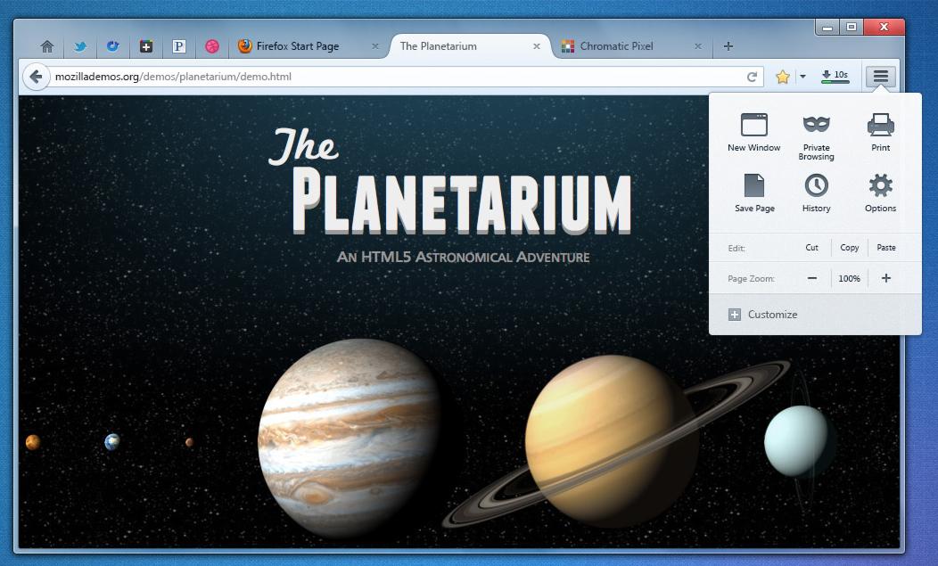The image size is (938, 566).
Task: Decrease page zoom with minus
Action: 811,278
